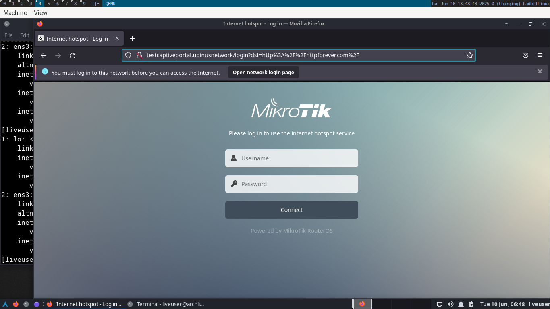Click the tracking protection shield icon
550x309 pixels.
[128, 55]
